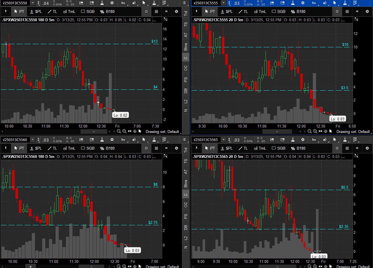Screen dimensions: 373x268
Task: Zoom in on the C5555 chart
Action: point(315,131)
